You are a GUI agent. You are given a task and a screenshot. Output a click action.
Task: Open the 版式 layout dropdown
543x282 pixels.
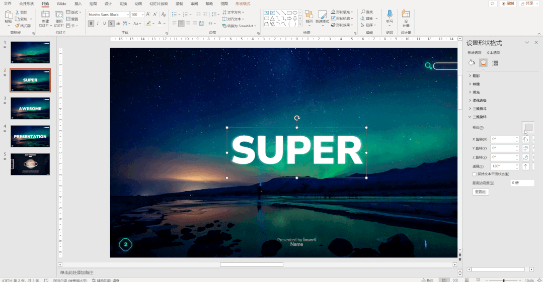click(x=74, y=12)
